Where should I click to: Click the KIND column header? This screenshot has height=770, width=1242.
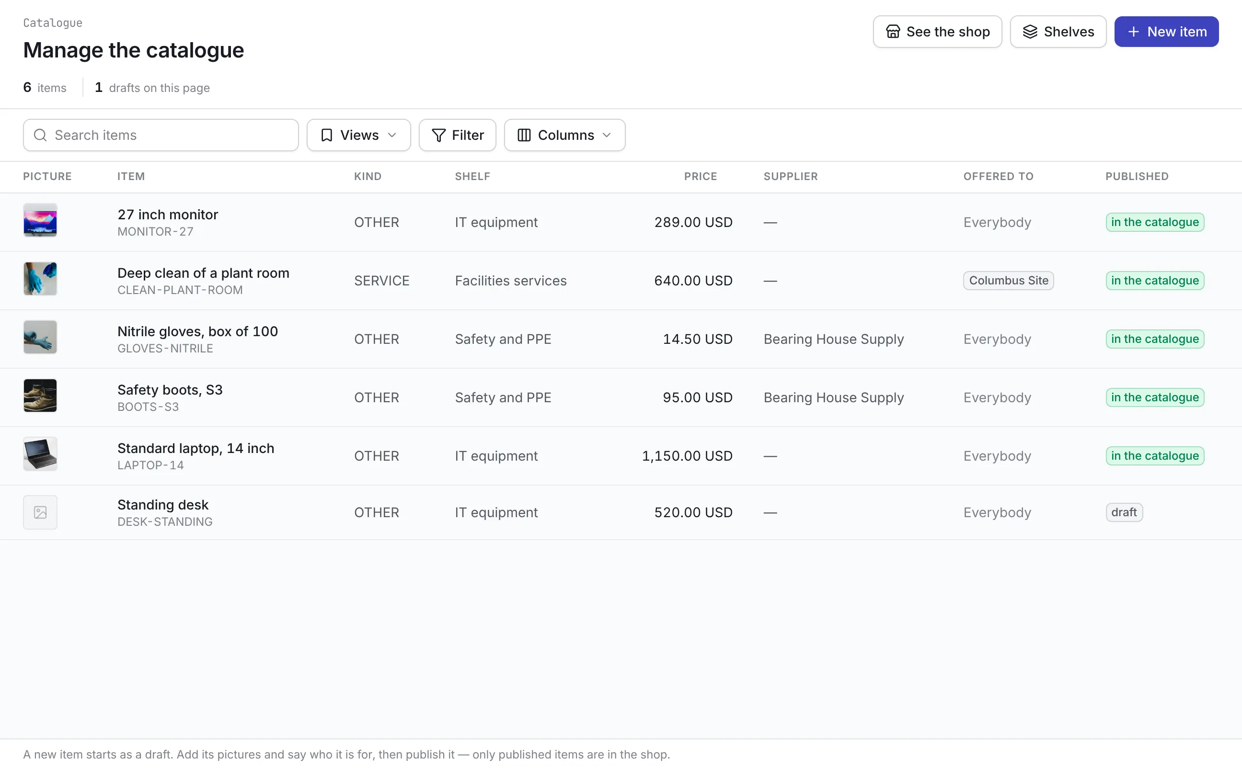click(x=368, y=176)
